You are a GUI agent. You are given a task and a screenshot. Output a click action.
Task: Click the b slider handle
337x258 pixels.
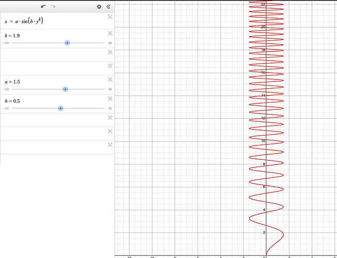(60, 108)
